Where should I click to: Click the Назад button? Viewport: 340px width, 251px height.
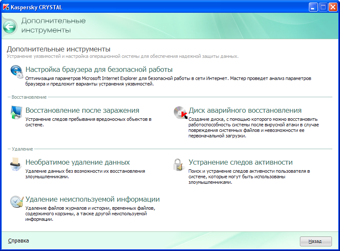point(316,241)
